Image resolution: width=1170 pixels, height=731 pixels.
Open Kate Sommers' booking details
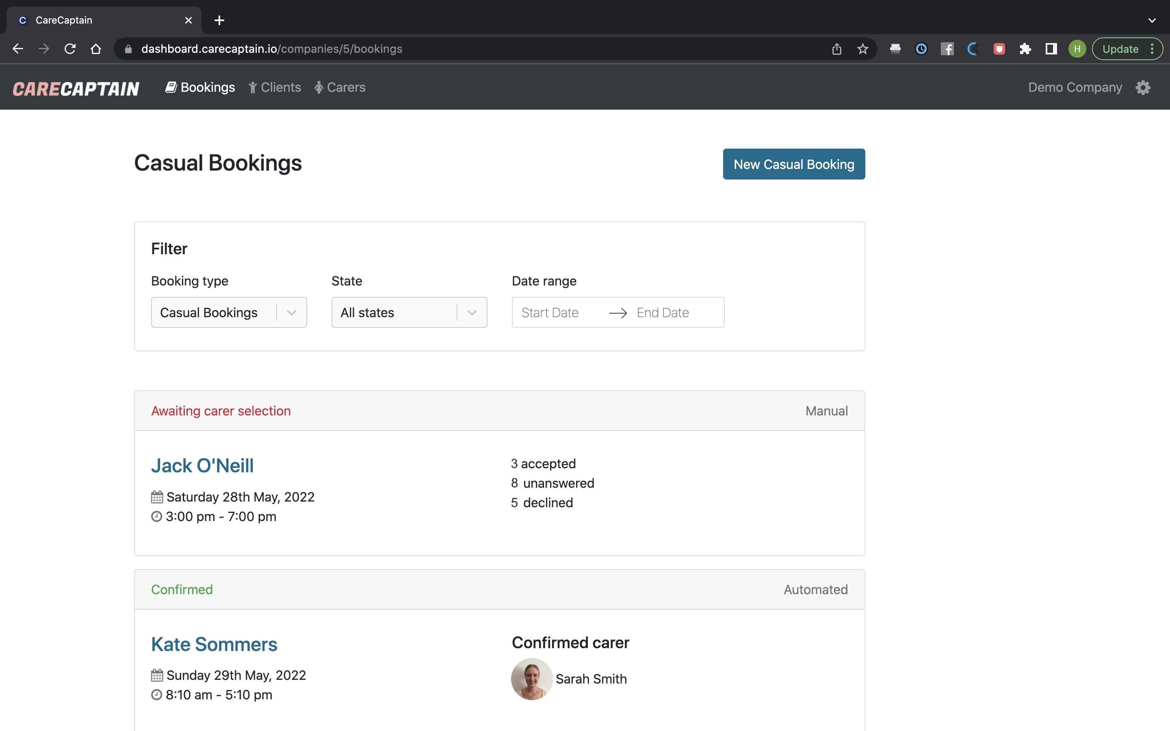pyautogui.click(x=214, y=644)
